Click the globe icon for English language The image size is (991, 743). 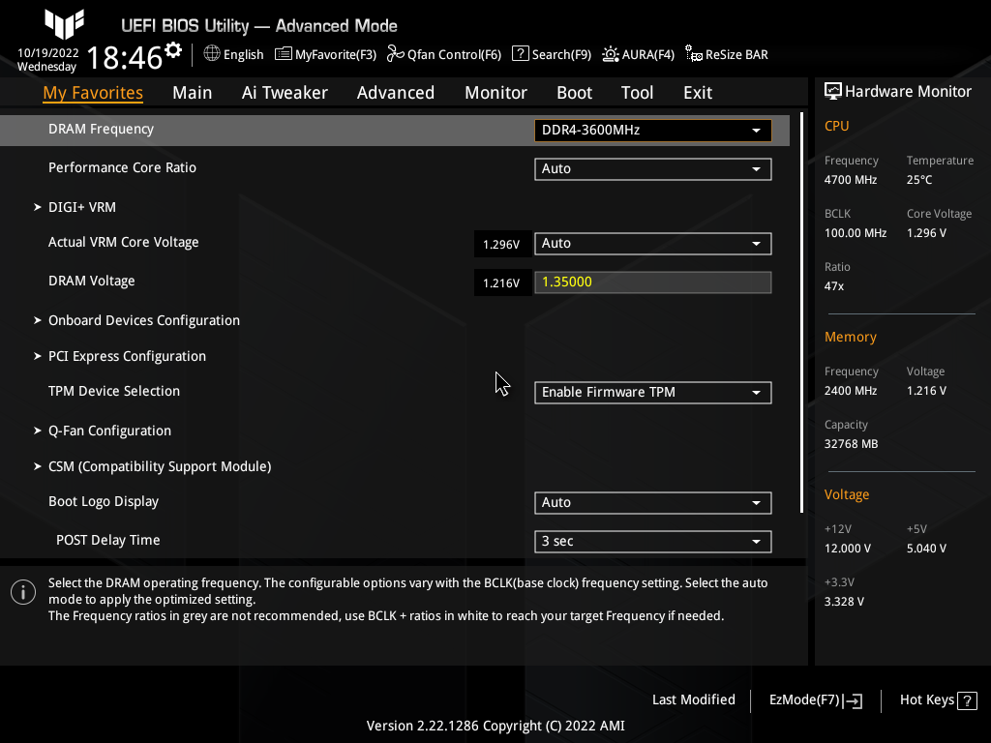click(212, 54)
